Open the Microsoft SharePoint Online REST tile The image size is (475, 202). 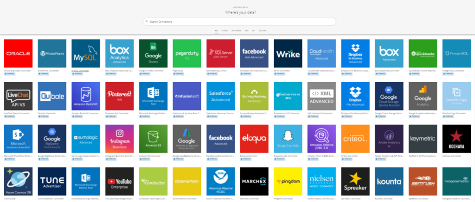(18, 139)
